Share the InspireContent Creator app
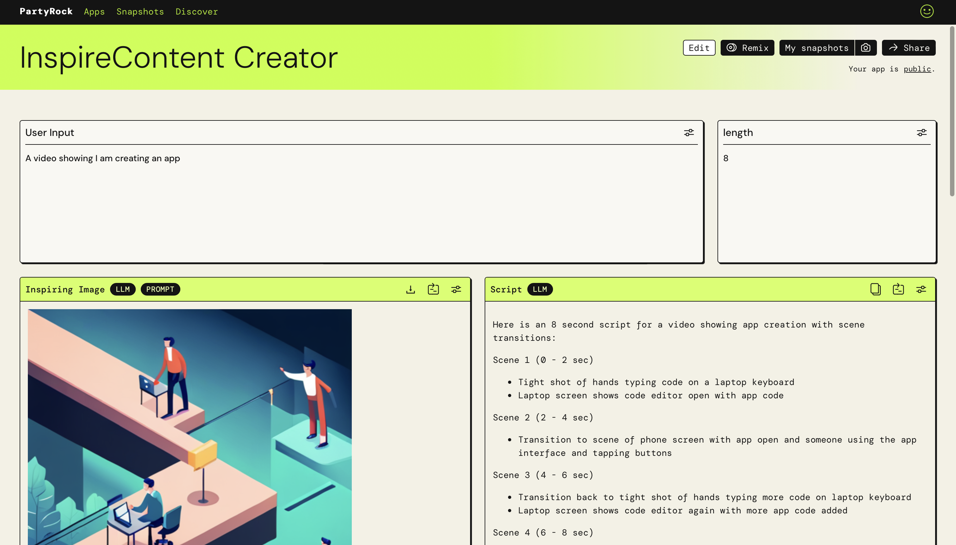 click(909, 48)
